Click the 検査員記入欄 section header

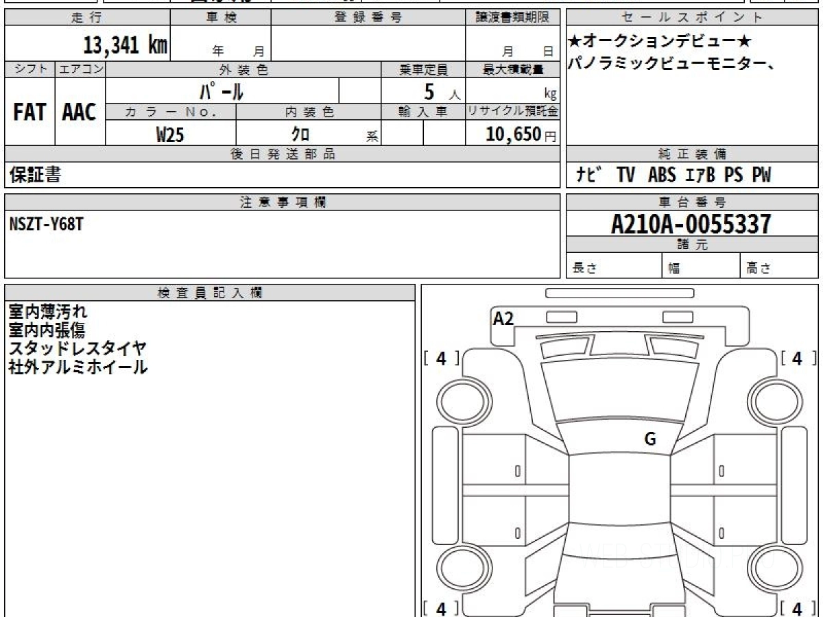[210, 293]
